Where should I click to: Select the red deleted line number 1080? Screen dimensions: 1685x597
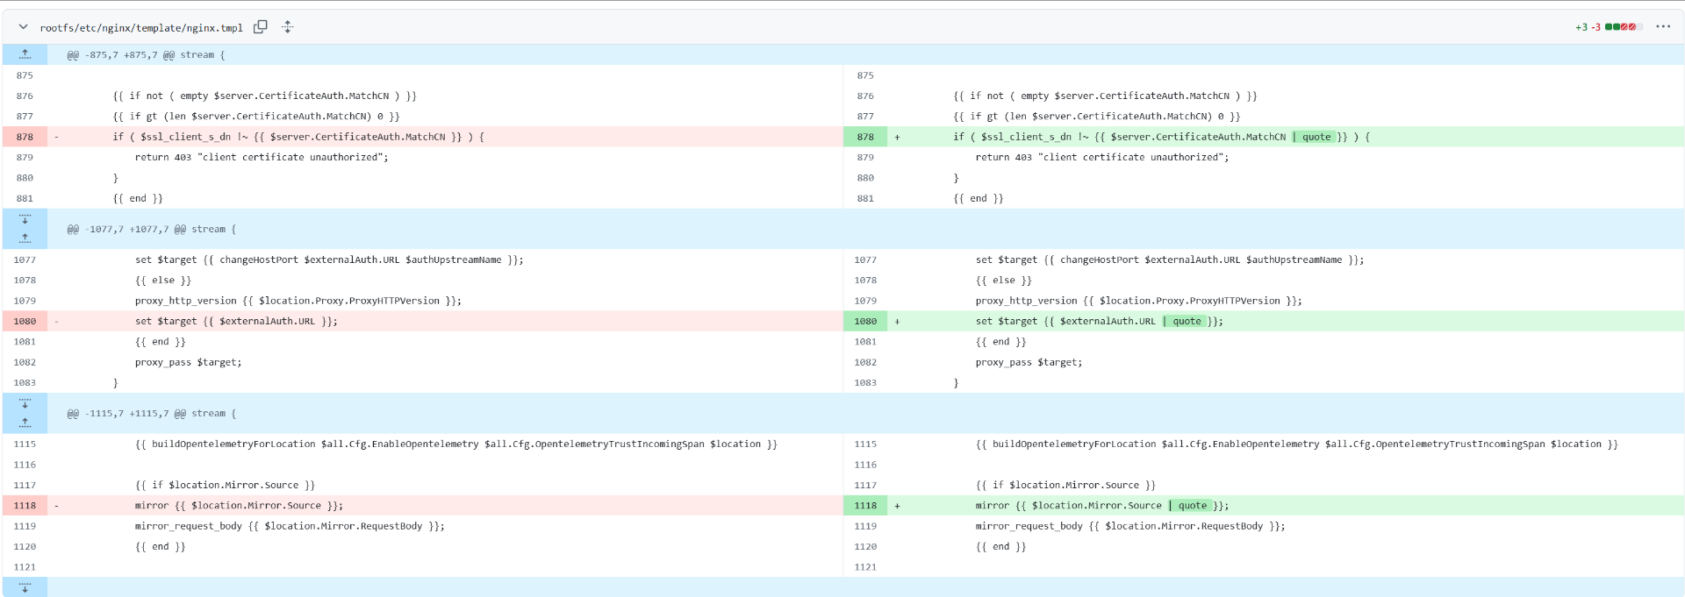click(x=25, y=322)
